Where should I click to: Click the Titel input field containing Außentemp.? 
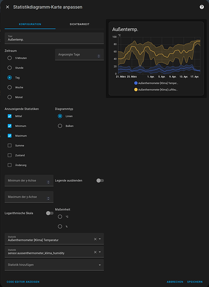pos(54,38)
